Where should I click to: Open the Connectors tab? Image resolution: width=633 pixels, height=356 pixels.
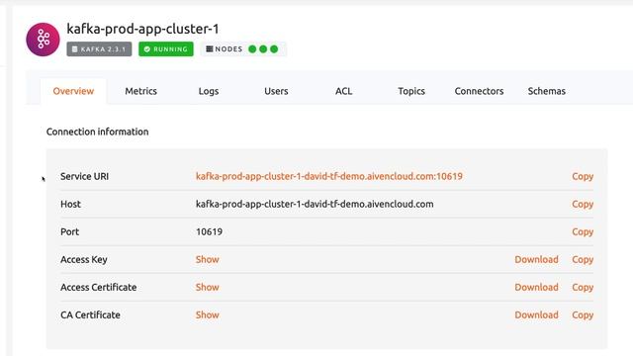tap(479, 91)
